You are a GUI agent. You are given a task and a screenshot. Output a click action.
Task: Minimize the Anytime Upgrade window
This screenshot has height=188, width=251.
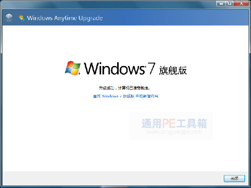221,3
